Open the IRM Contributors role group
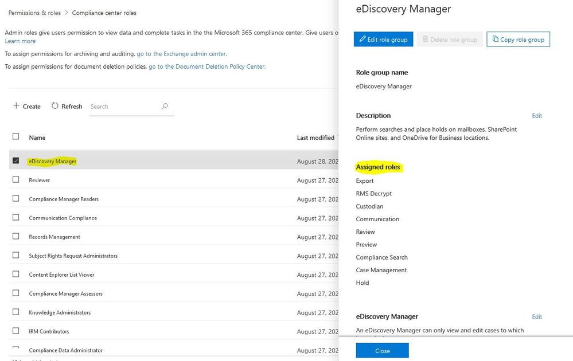The image size is (573, 361). [49, 331]
